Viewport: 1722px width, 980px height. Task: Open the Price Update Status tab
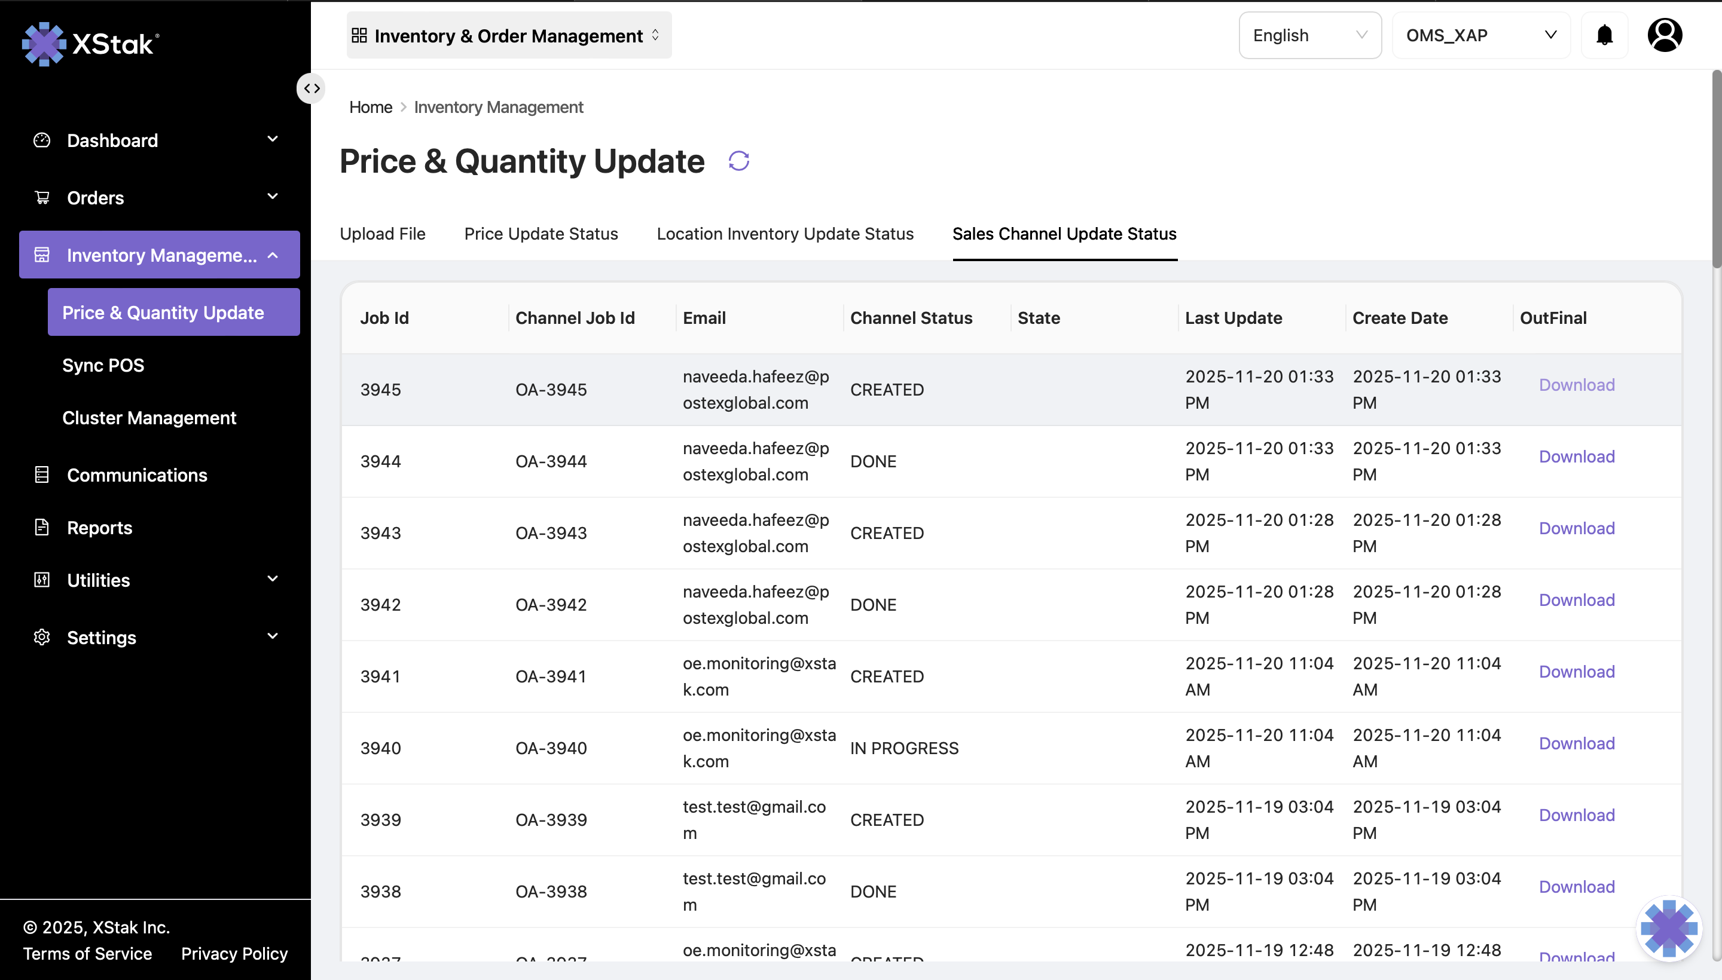[541, 234]
